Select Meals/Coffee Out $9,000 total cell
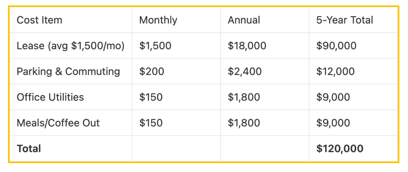408x172 pixels. [x=353, y=123]
